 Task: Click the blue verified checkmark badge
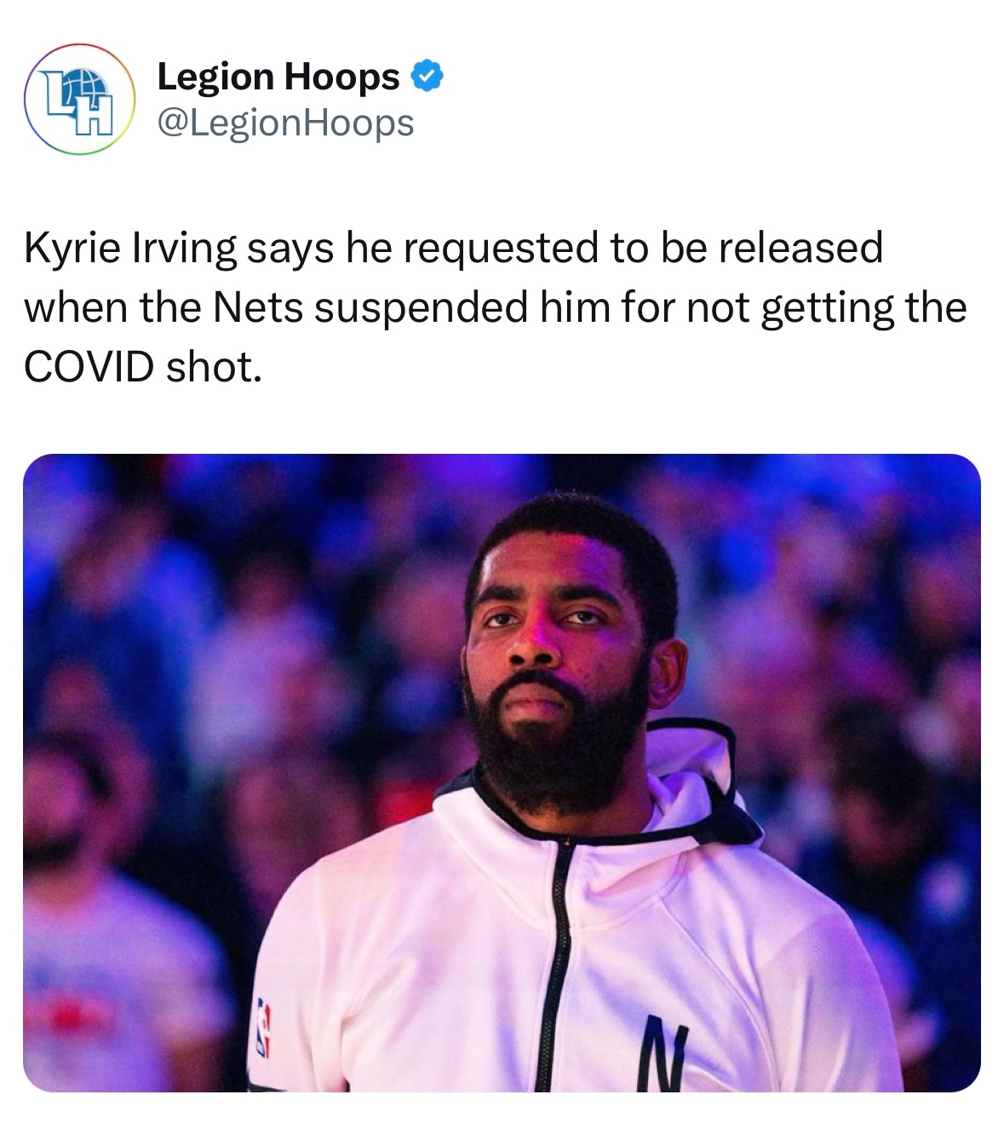tap(426, 77)
